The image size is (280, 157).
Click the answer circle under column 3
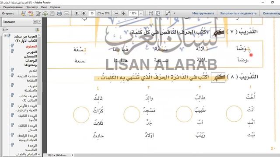[132, 114]
